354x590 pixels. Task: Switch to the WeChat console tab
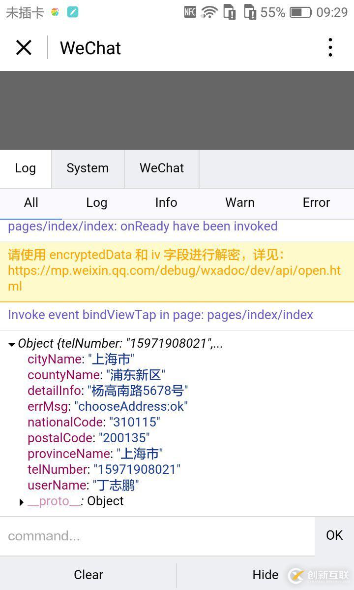tap(162, 168)
